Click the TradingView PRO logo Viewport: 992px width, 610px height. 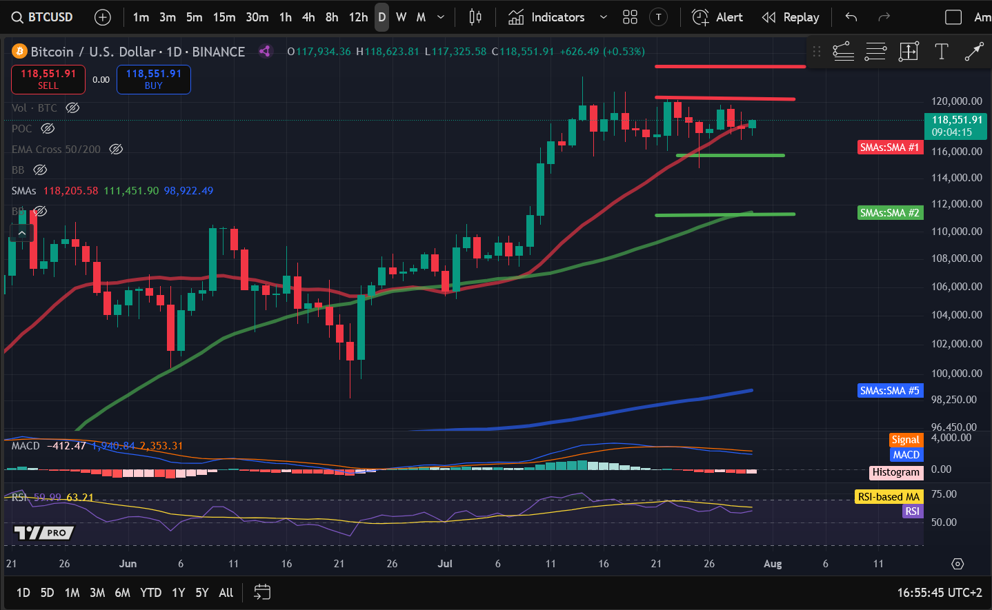pos(43,533)
